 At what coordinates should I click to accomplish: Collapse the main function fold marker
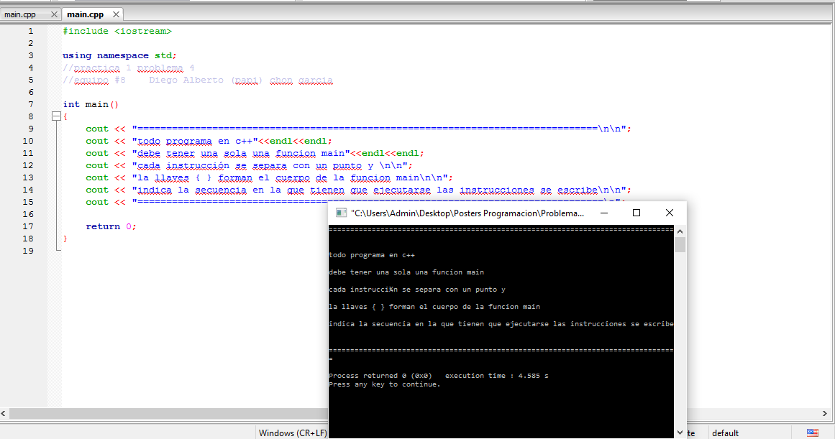click(55, 115)
